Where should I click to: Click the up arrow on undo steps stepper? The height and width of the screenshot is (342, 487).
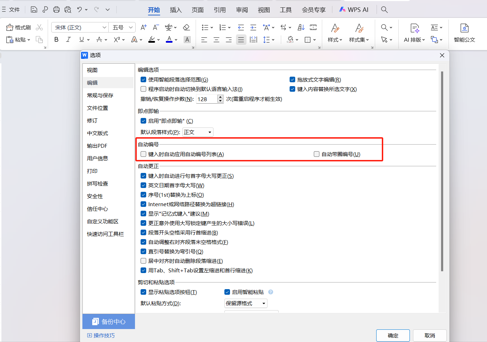pos(220,97)
